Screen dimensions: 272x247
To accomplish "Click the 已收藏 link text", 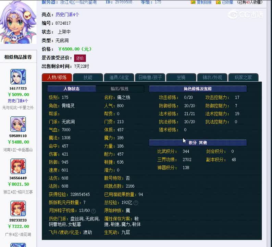I will click(x=227, y=2).
